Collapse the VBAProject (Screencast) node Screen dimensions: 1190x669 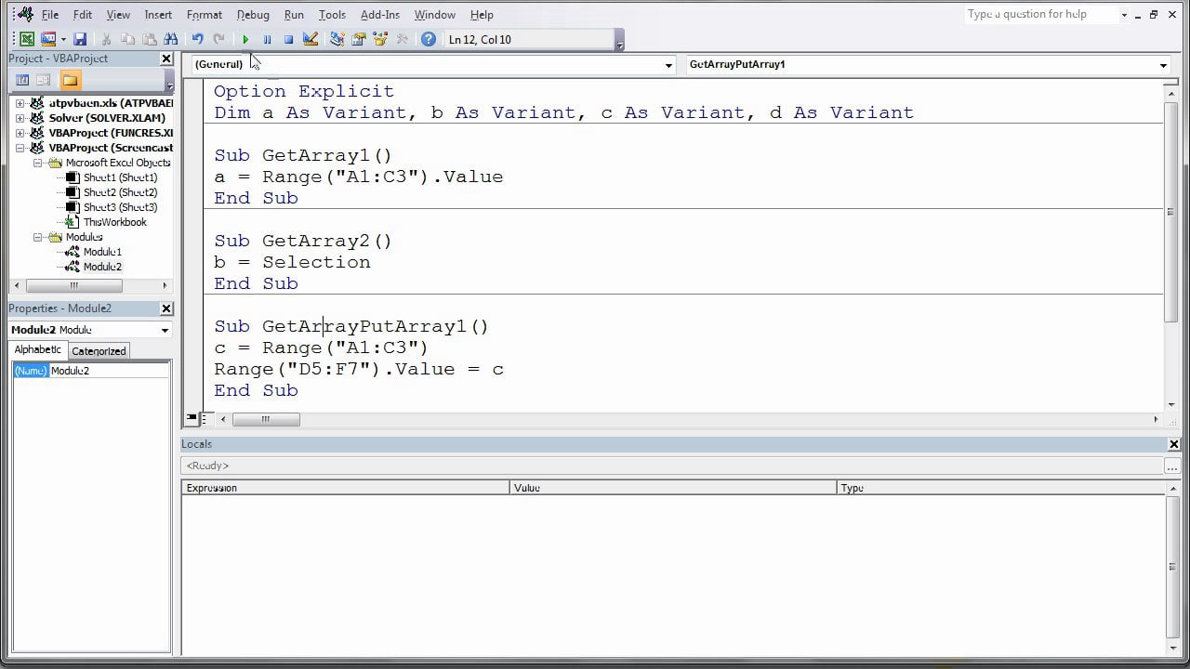click(x=20, y=148)
